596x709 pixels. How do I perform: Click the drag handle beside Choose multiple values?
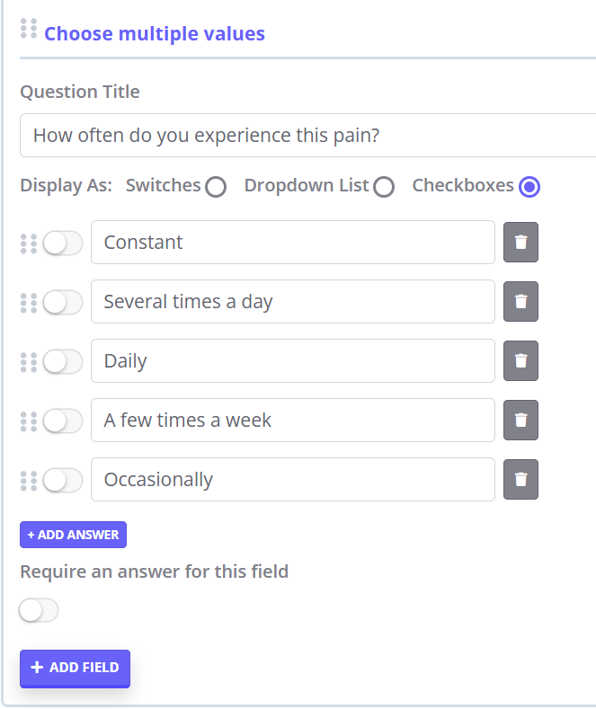29,29
